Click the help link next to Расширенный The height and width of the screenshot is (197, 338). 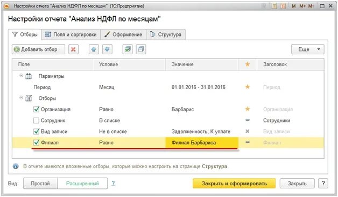(x=113, y=183)
